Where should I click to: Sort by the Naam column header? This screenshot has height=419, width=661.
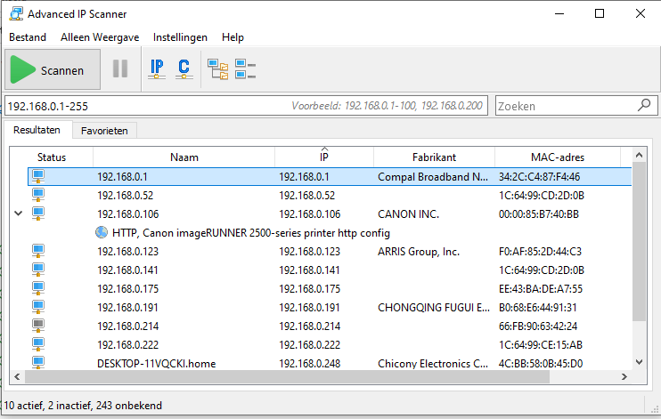[x=184, y=157]
